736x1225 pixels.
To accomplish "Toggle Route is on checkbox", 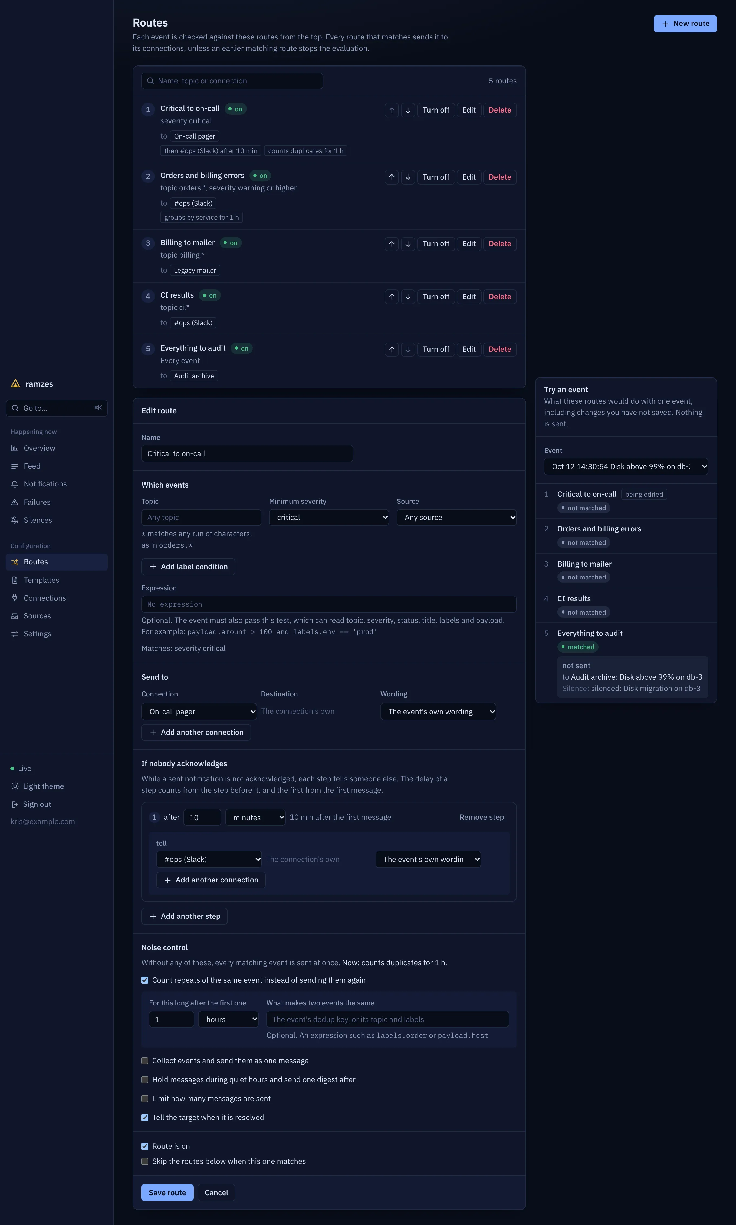I will [x=145, y=1146].
